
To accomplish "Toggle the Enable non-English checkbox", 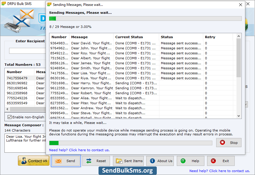I will point(10,117).
